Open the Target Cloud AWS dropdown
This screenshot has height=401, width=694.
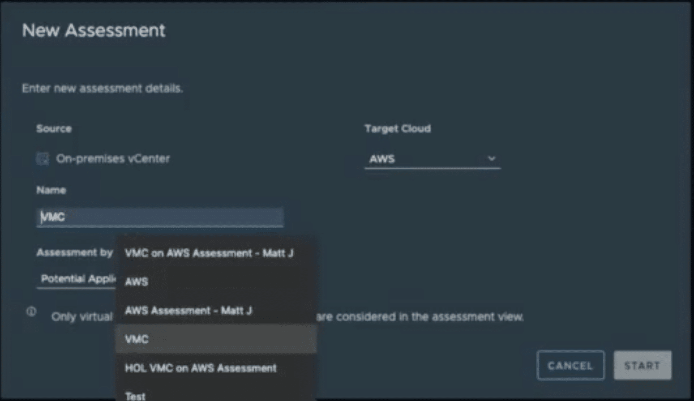tap(432, 159)
